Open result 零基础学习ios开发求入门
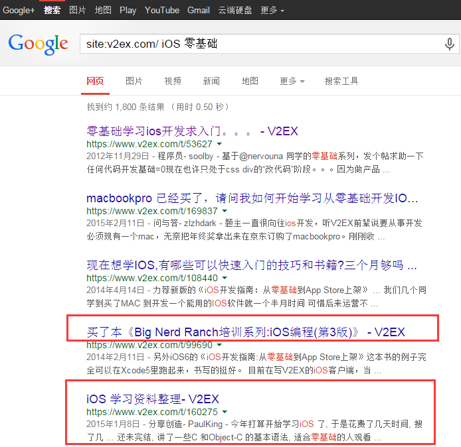 click(x=192, y=131)
